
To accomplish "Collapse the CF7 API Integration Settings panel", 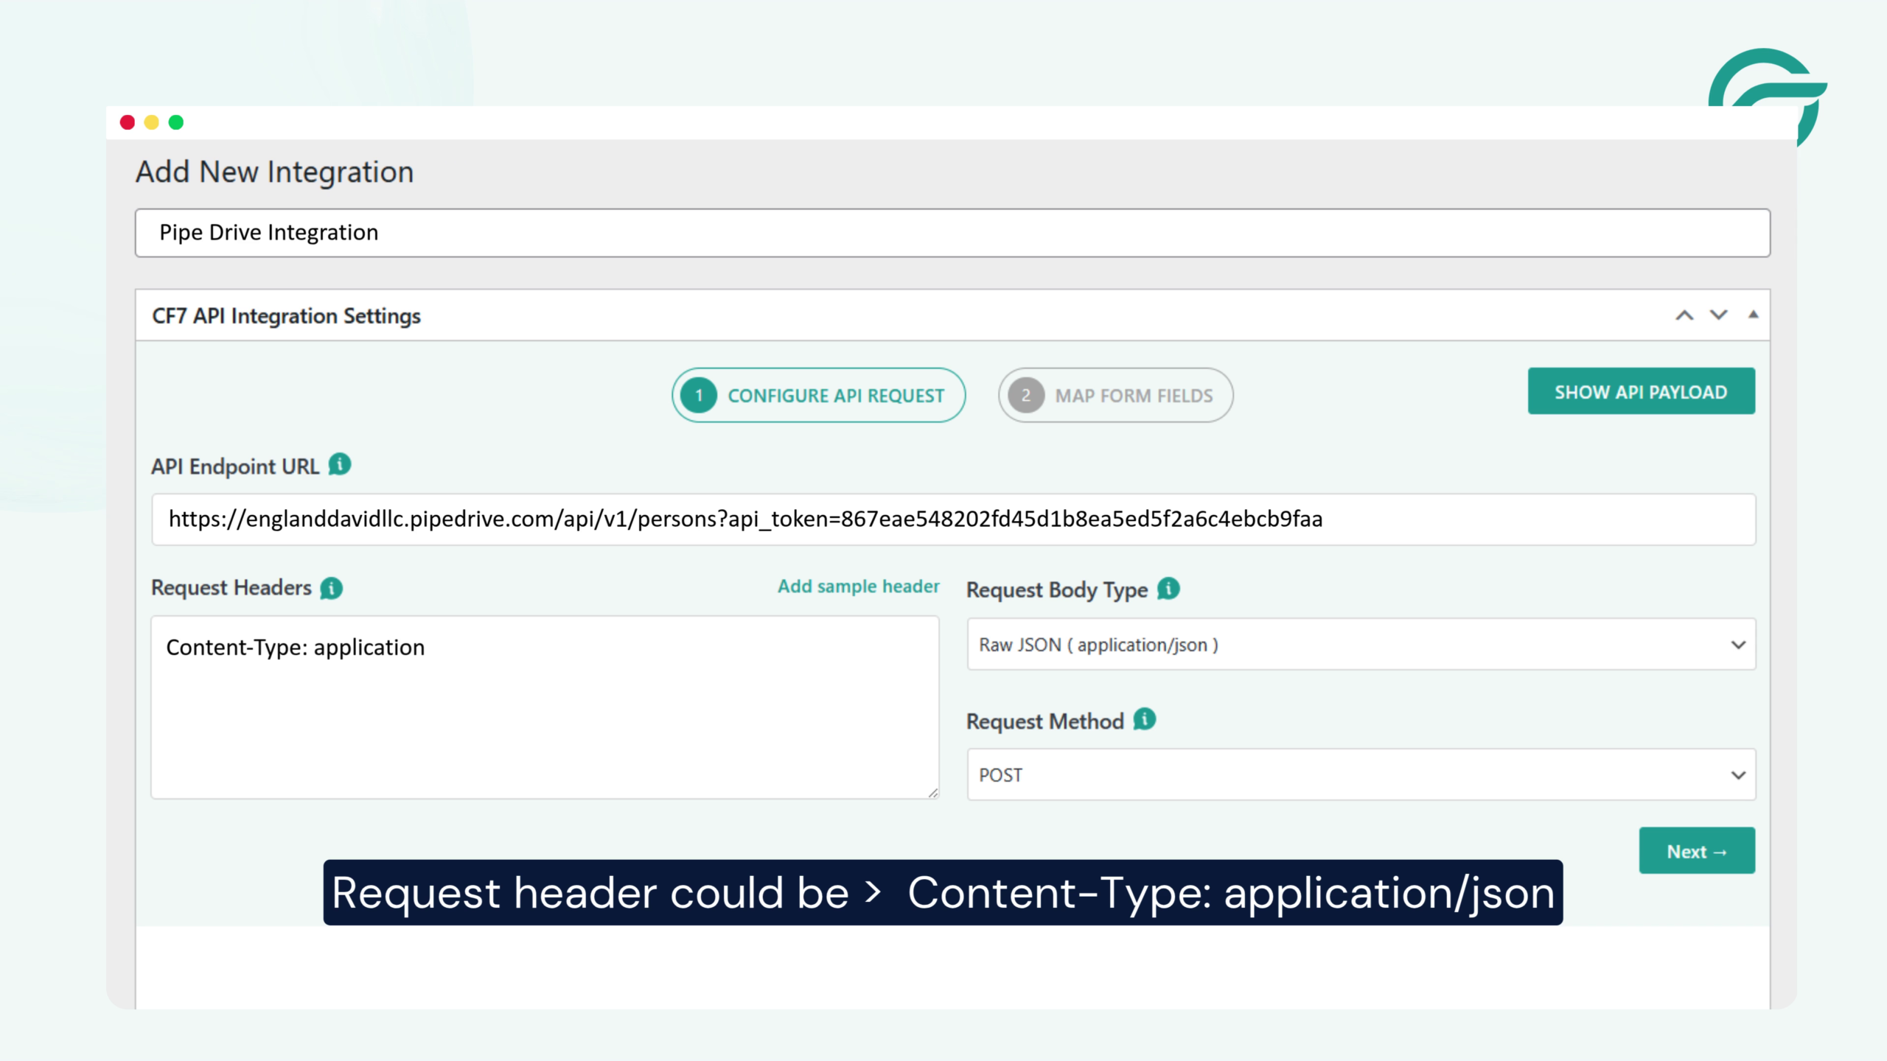I will (1754, 315).
